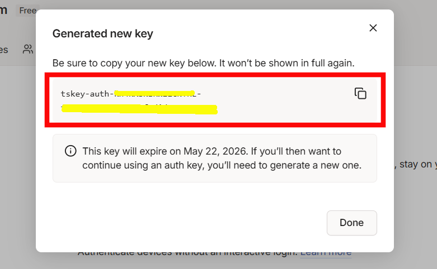This screenshot has height=269, width=437.
Task: Click the users icon behind the dialog
Action: click(x=27, y=49)
